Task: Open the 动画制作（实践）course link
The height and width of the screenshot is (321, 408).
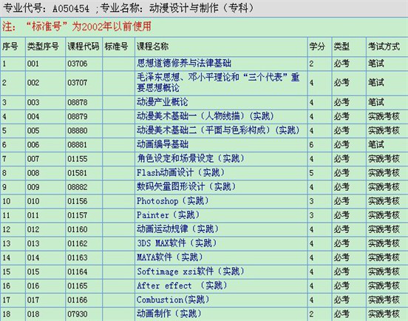Action: [x=169, y=314]
